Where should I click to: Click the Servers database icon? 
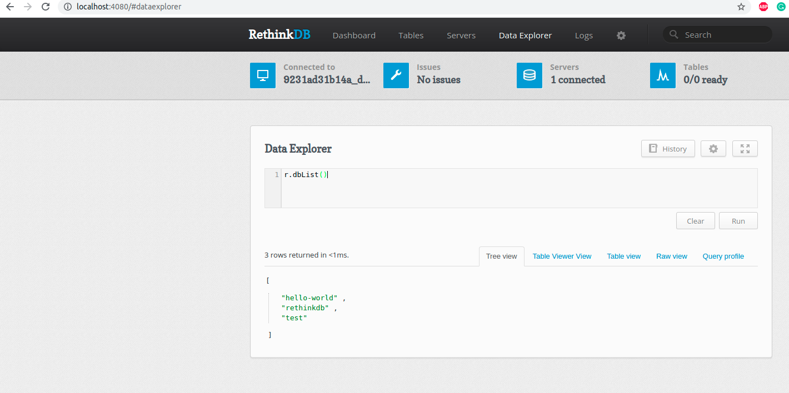pyautogui.click(x=530, y=75)
